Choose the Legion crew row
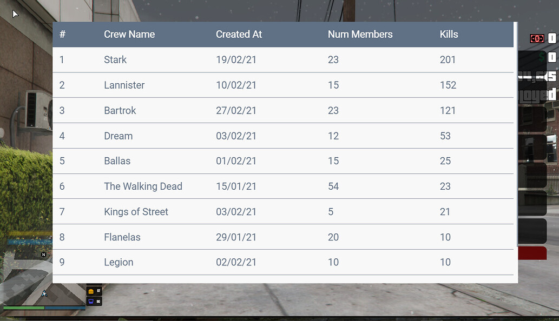559x321 pixels. point(119,263)
